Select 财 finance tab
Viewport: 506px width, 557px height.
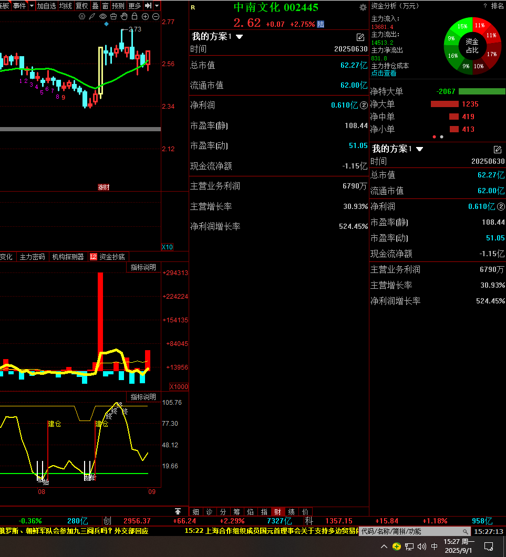(x=278, y=512)
